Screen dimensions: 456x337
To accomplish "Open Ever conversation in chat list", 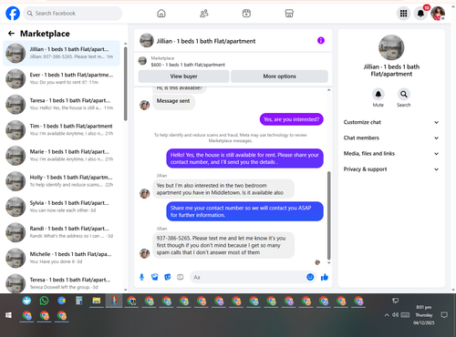I will click(x=61, y=78).
